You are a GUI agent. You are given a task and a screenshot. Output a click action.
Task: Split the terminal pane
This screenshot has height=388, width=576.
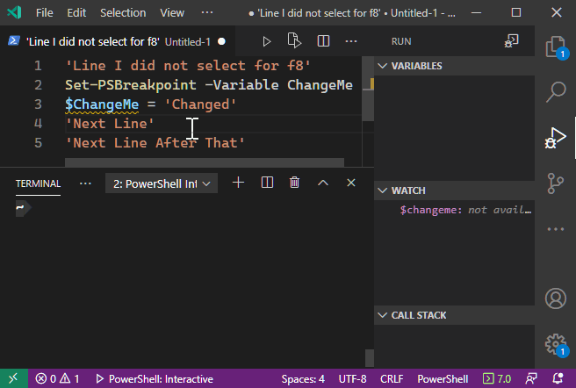pyautogui.click(x=267, y=183)
